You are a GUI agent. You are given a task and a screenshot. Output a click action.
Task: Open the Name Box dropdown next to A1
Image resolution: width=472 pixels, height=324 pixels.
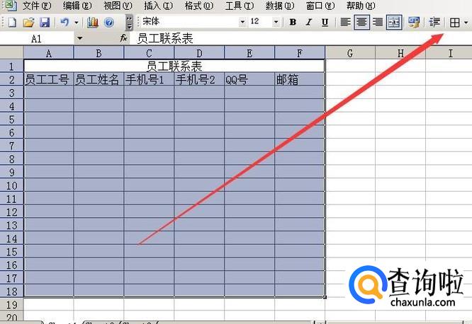coord(79,38)
